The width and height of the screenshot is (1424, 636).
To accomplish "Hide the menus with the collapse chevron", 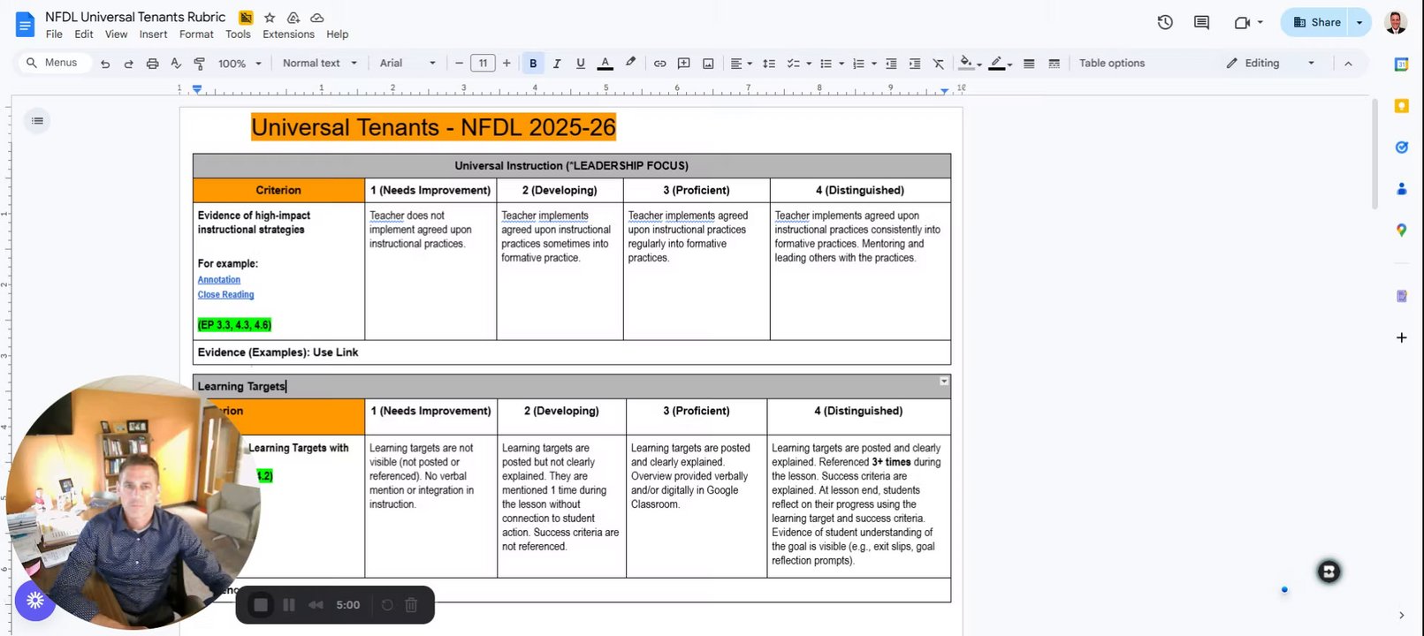I will (x=1348, y=64).
